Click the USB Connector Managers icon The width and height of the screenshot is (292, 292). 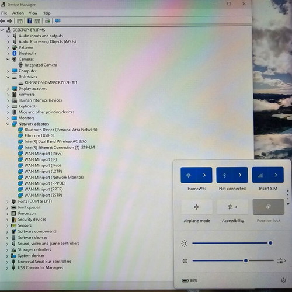[x=13, y=268]
